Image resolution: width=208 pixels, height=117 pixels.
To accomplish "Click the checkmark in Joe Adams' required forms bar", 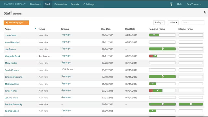I will click(154, 35).
